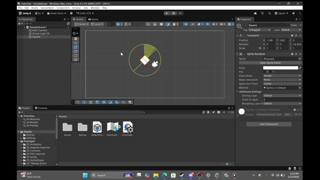Select the Move tool

pyautogui.click(x=76, y=43)
